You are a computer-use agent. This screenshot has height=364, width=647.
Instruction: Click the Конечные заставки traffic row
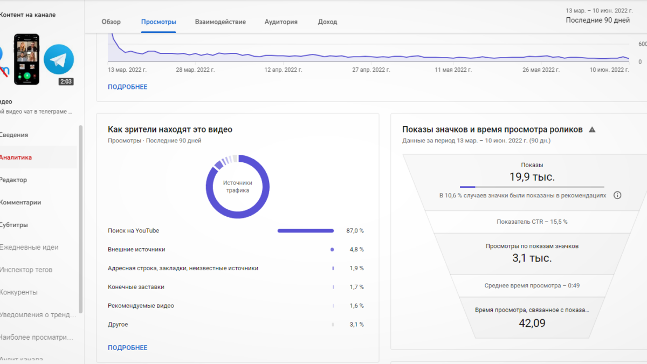click(x=236, y=287)
